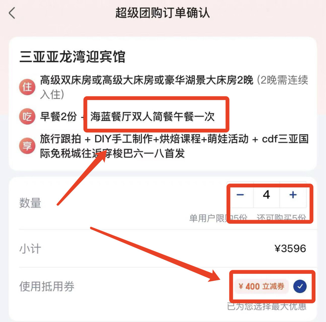Tap the red 住 accommodation icon
Viewport: 326px width, 322px height.
tap(27, 87)
